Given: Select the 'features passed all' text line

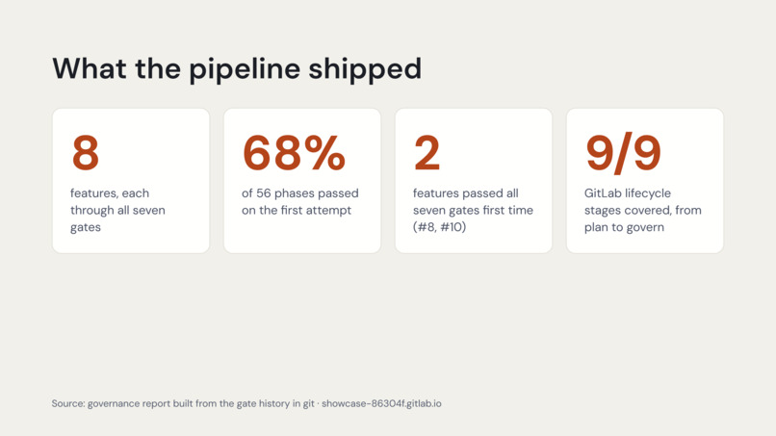Looking at the screenshot, I should [466, 193].
